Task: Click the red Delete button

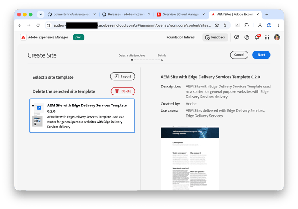Action: 123,91
